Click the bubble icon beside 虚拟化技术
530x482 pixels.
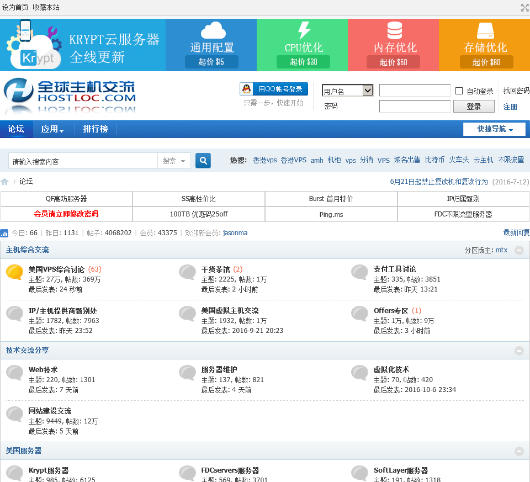click(359, 373)
